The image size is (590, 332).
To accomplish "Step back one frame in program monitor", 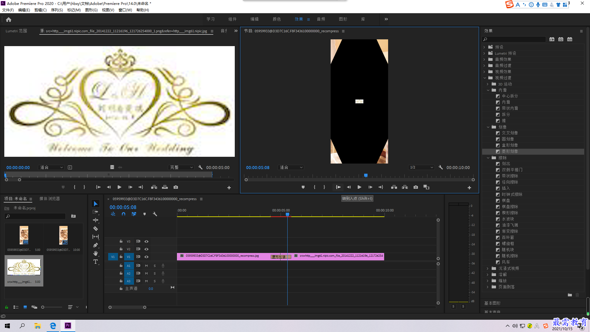I will [349, 187].
